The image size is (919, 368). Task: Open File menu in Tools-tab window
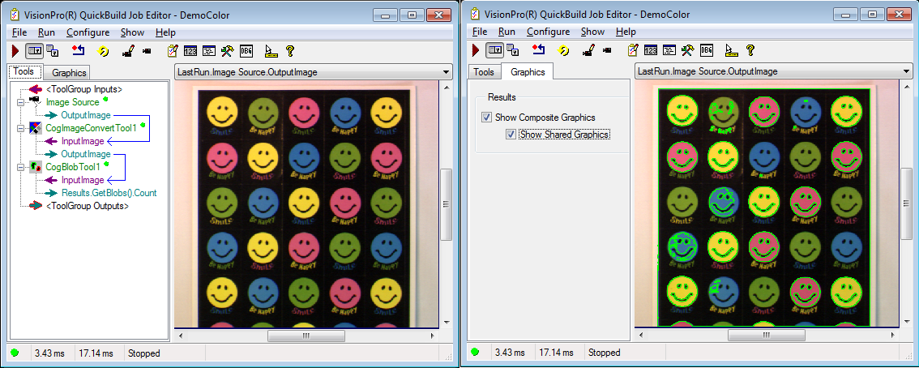coord(19,32)
